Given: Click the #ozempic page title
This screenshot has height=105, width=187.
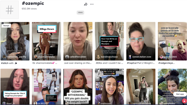Looking at the screenshot, I should coord(33,3).
